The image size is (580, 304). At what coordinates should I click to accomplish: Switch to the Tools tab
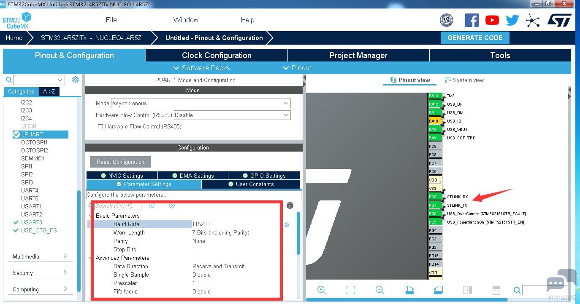click(x=500, y=55)
